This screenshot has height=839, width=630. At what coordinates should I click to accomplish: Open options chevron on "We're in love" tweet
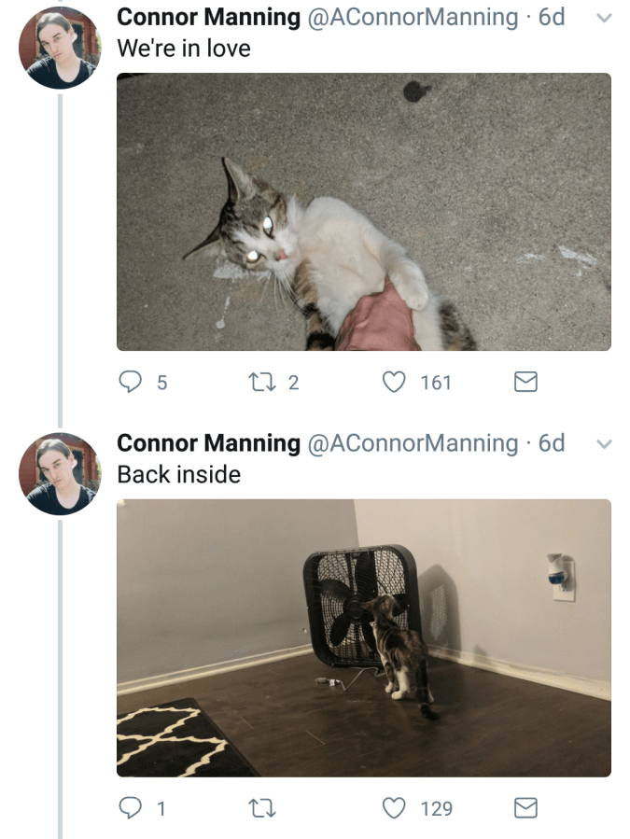coord(603,18)
